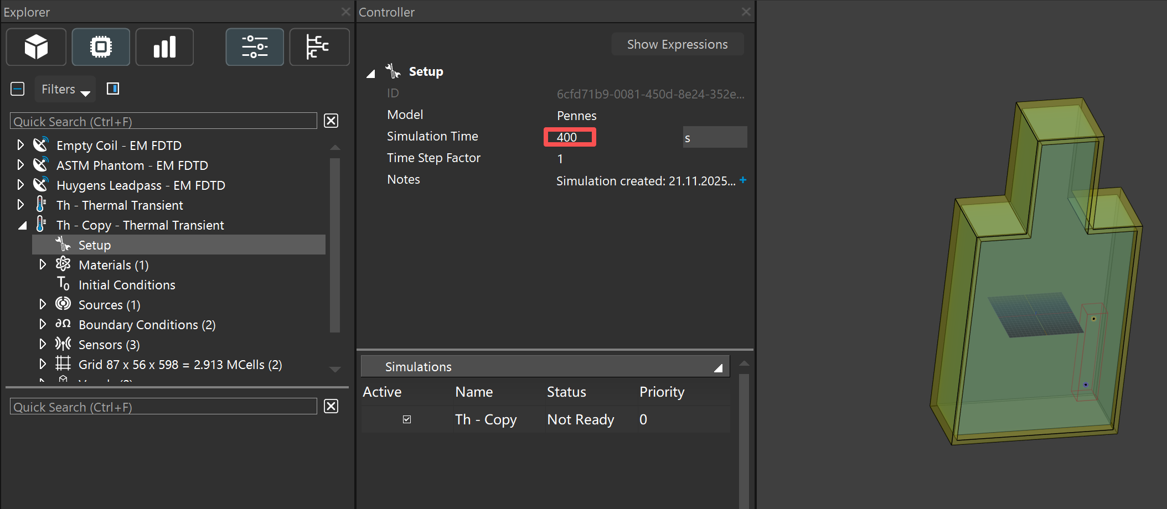Select Huygens Leadpass - EM FDTD simulation

141,185
